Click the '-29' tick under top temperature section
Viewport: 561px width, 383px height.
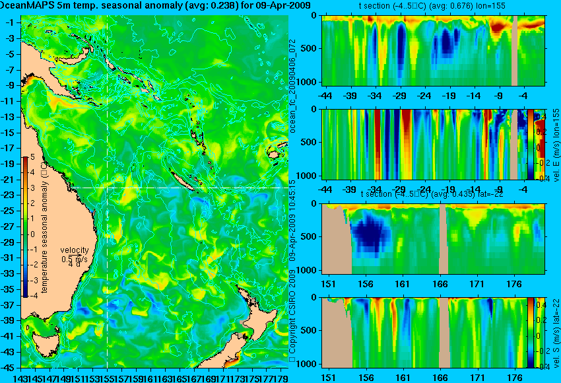pyautogui.click(x=399, y=96)
